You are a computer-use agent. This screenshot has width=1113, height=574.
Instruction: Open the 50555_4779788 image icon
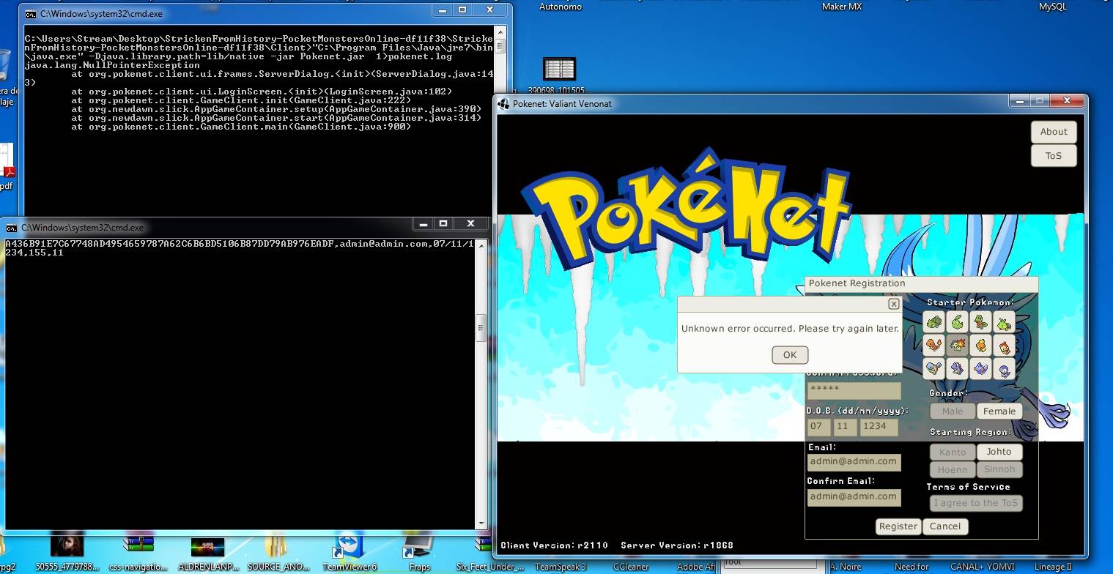coord(67,553)
